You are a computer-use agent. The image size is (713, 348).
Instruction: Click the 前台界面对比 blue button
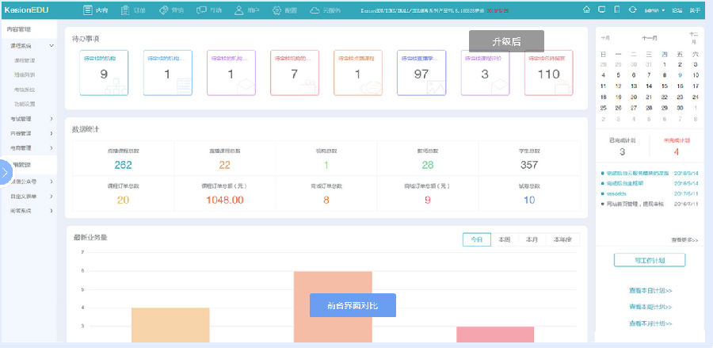coord(352,304)
